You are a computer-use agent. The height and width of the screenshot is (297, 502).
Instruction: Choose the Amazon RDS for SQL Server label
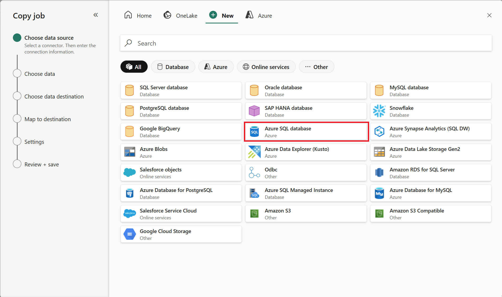[422, 170]
